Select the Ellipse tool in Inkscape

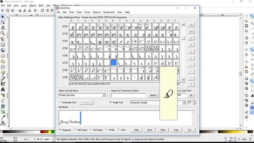click(x=3, y=56)
